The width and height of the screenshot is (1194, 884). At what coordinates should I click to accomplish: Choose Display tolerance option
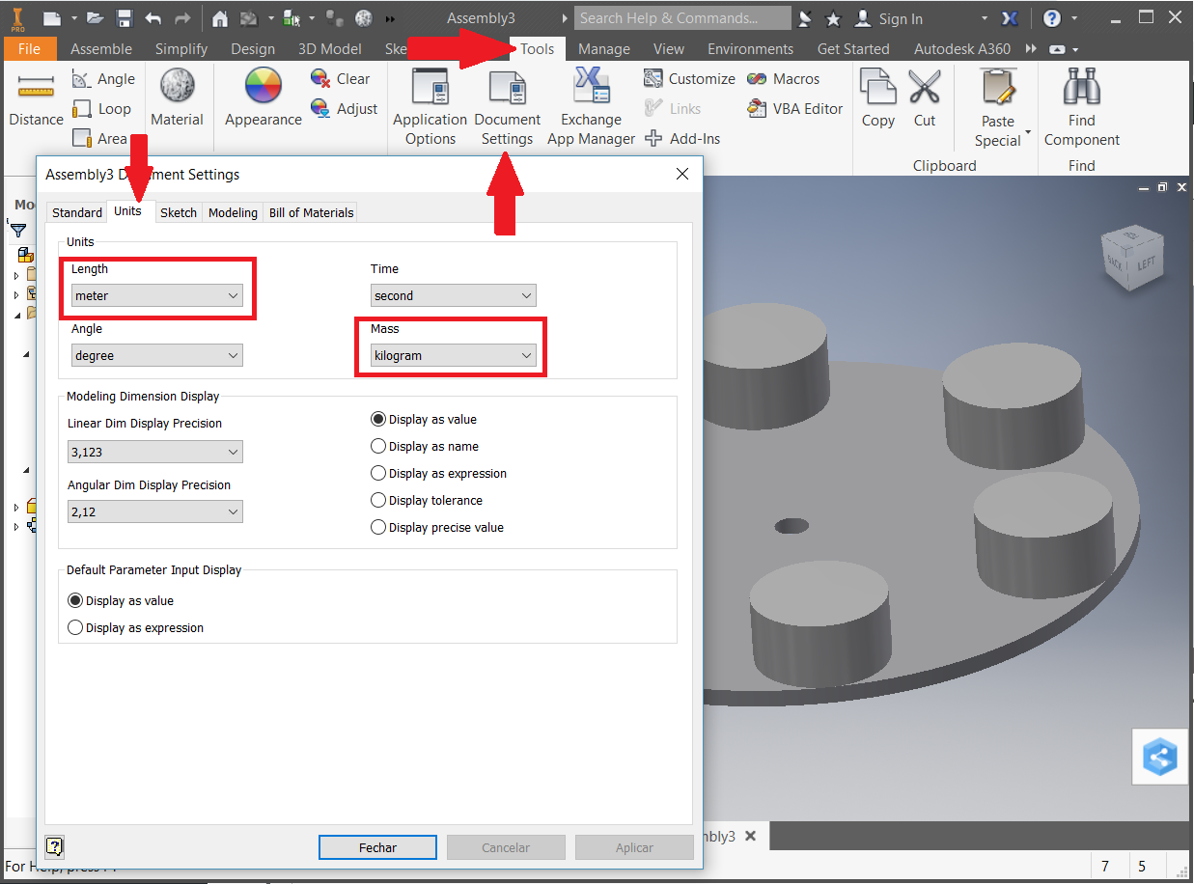pos(379,501)
